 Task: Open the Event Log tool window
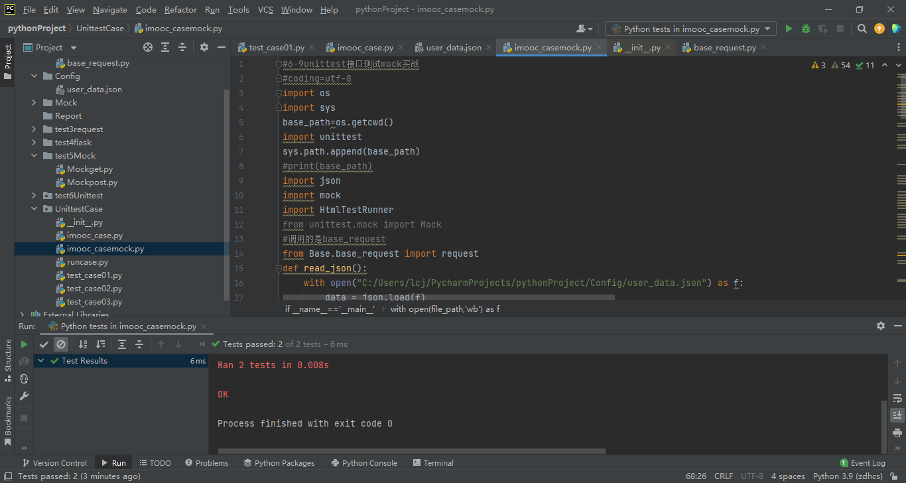(x=862, y=463)
